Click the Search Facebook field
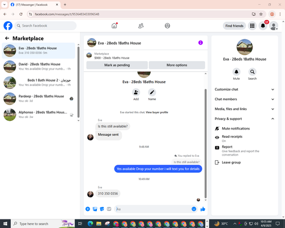 [46, 26]
